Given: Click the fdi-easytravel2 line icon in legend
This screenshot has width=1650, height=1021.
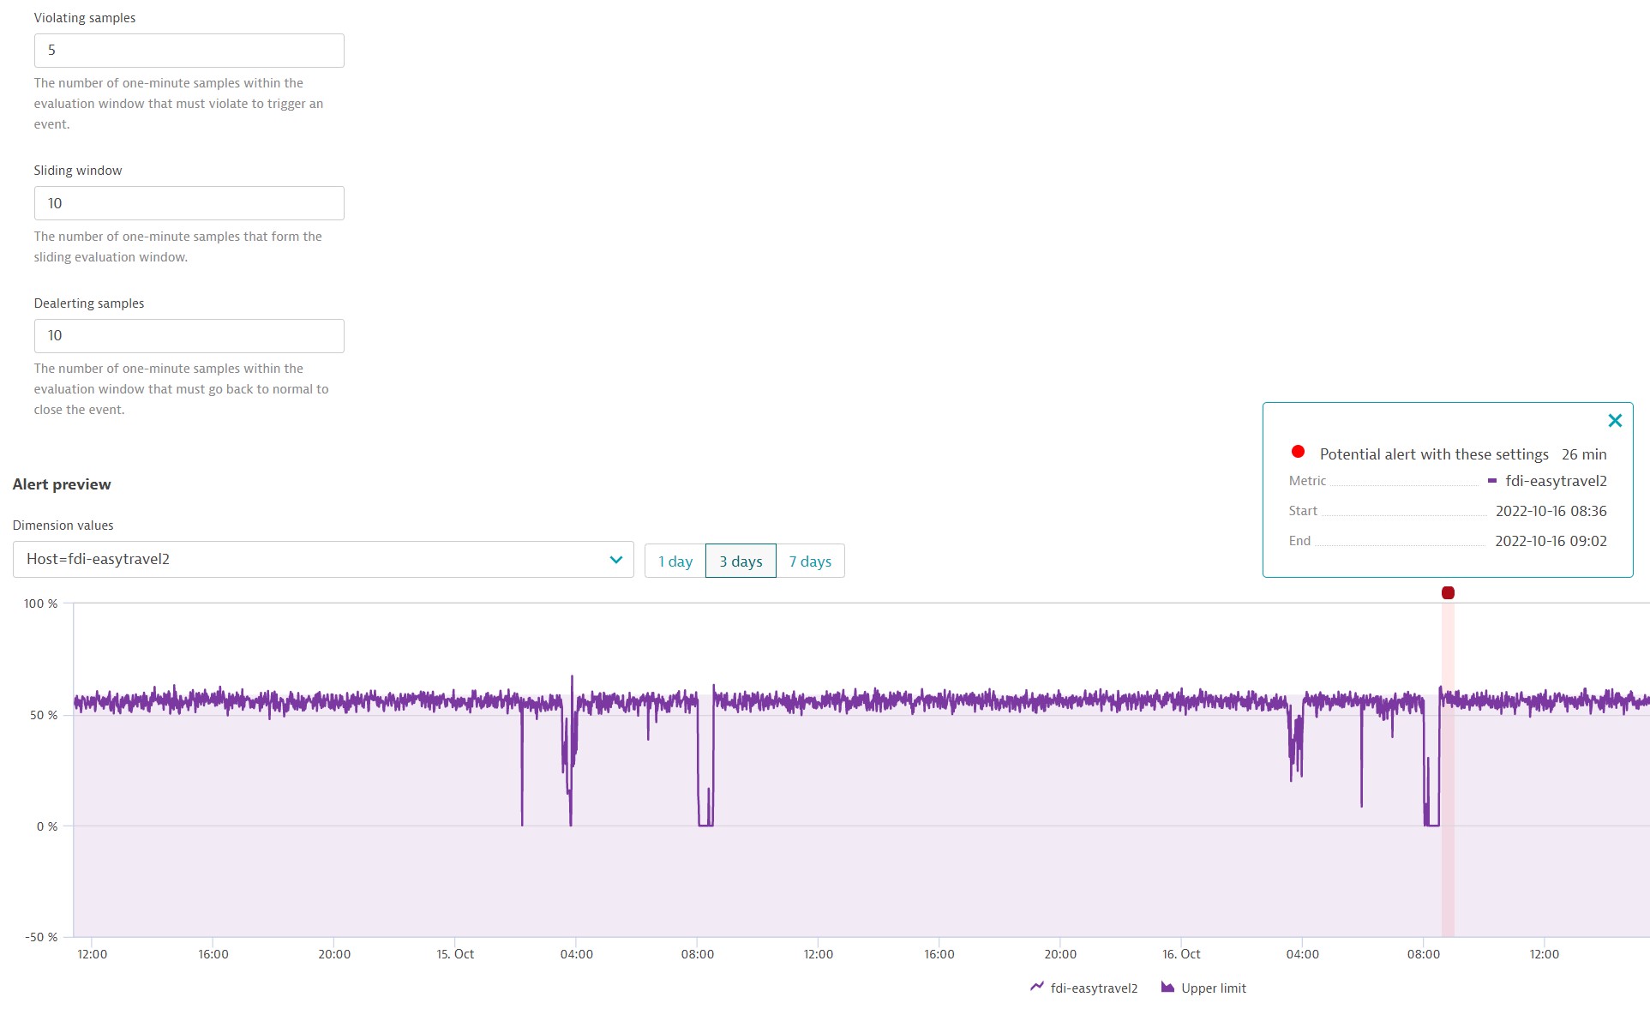Looking at the screenshot, I should [1037, 988].
